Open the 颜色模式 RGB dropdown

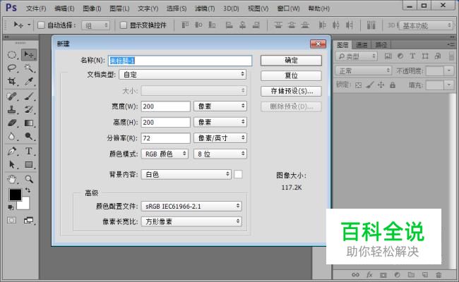coord(165,153)
